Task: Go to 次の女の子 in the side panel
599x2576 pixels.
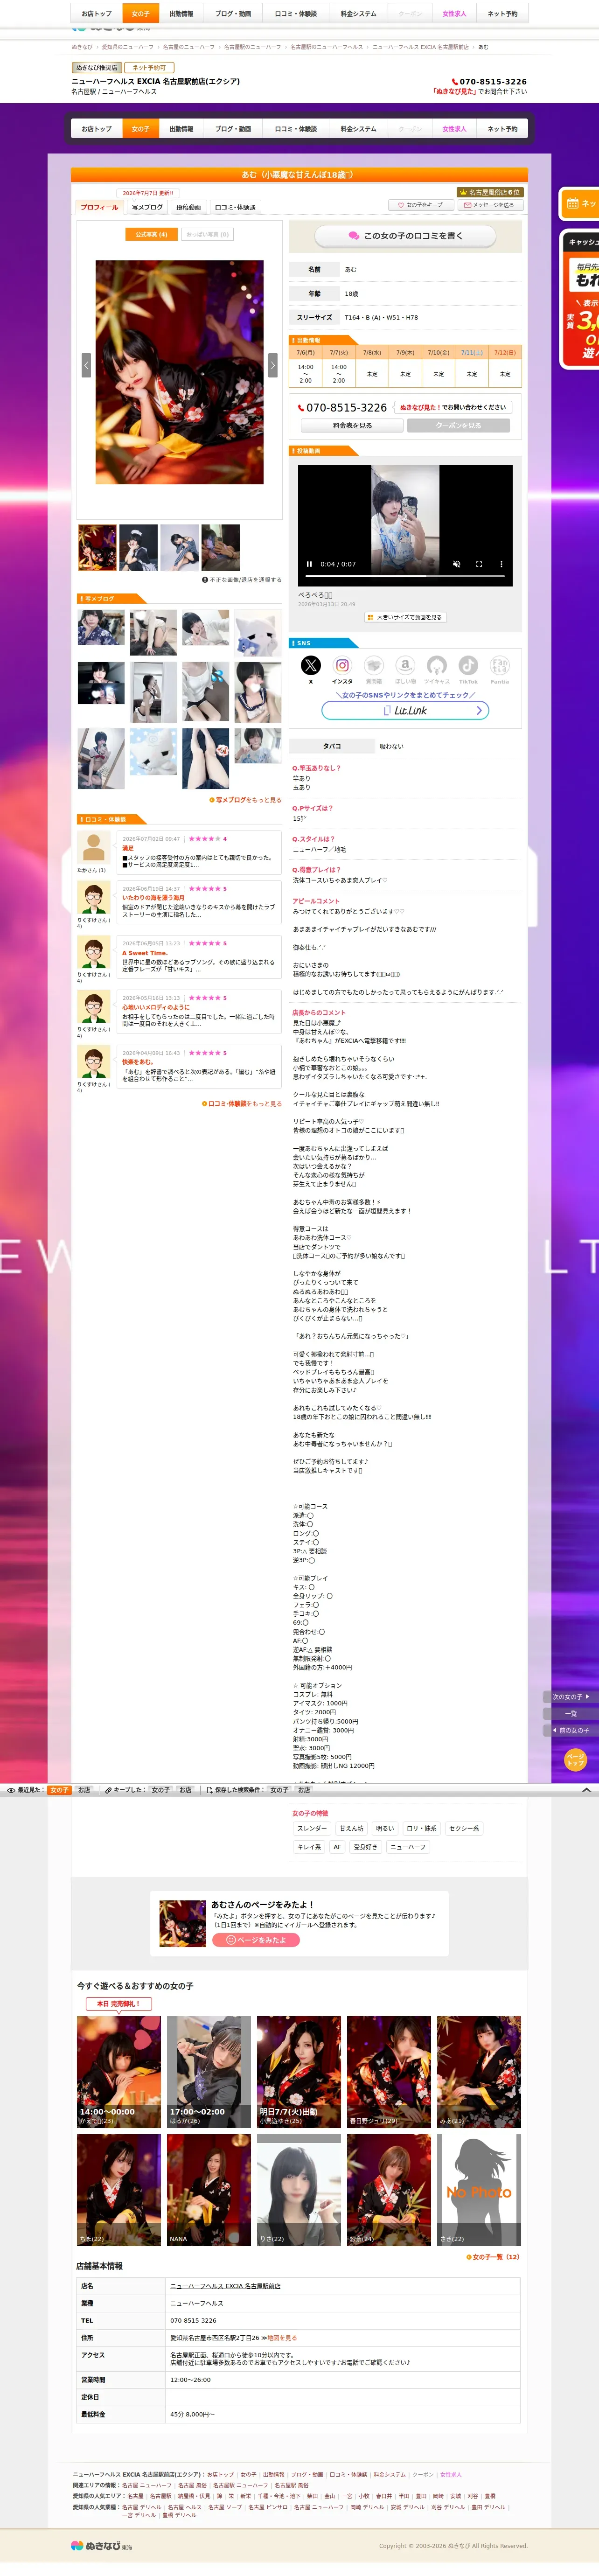Action: [571, 1697]
